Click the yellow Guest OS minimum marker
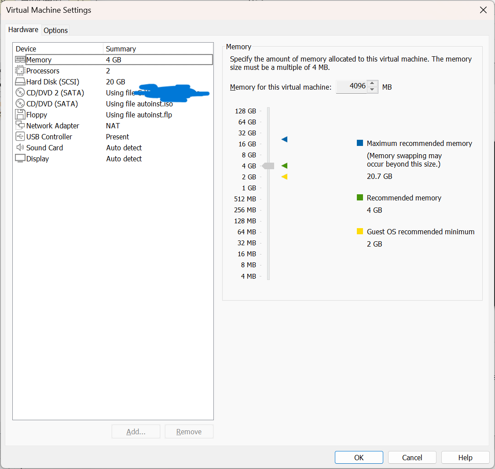 [283, 177]
